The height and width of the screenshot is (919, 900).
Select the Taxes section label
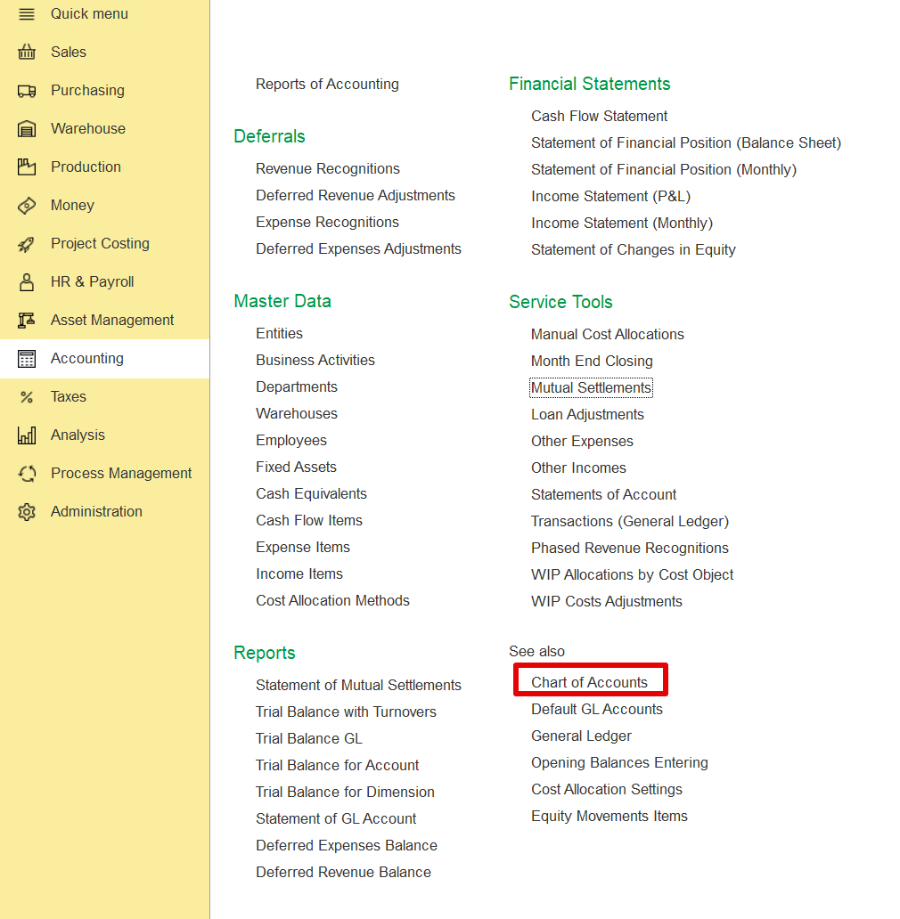(x=69, y=397)
